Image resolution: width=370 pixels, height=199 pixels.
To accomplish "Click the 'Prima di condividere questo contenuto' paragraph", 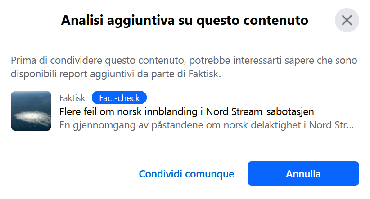I will [x=184, y=67].
